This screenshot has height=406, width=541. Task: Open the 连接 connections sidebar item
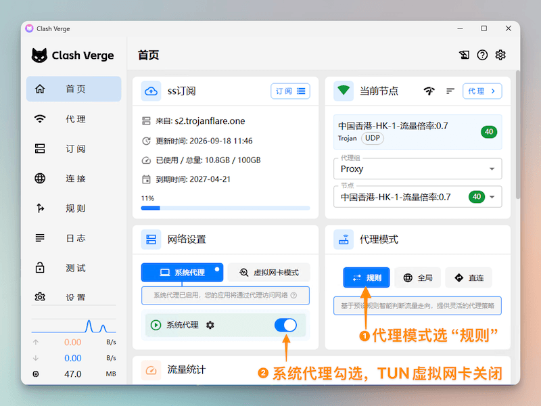point(74,179)
